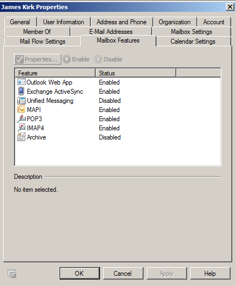Click the Apply button
The image size is (236, 286).
(x=167, y=274)
